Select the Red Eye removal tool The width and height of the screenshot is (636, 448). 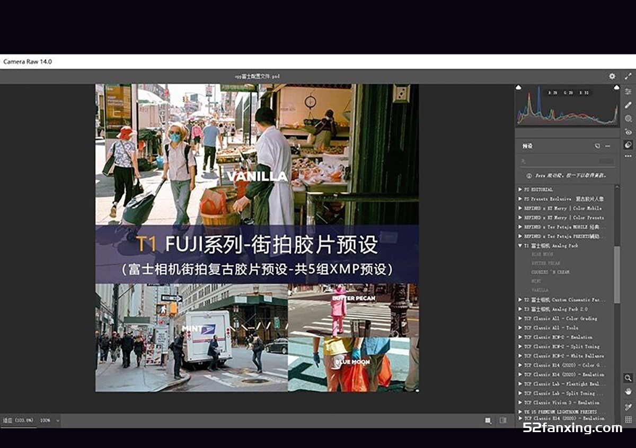(x=629, y=132)
